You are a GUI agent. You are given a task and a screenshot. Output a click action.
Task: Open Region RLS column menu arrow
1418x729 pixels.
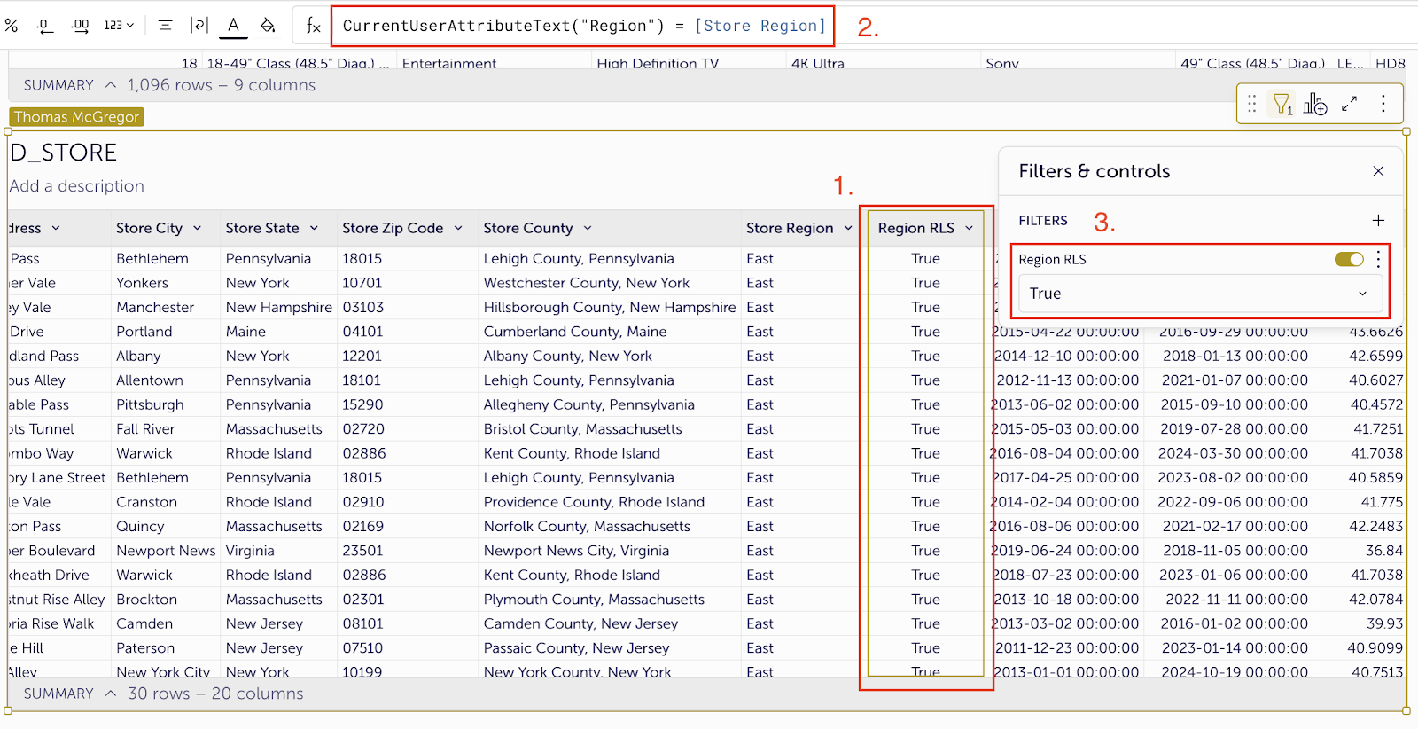click(969, 228)
